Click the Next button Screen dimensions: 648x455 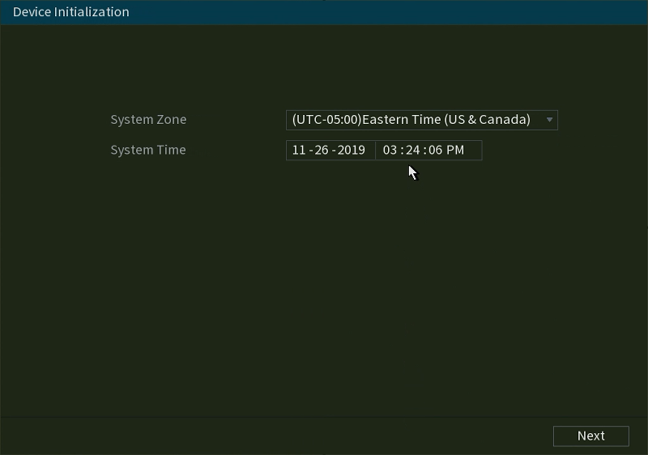[591, 436]
